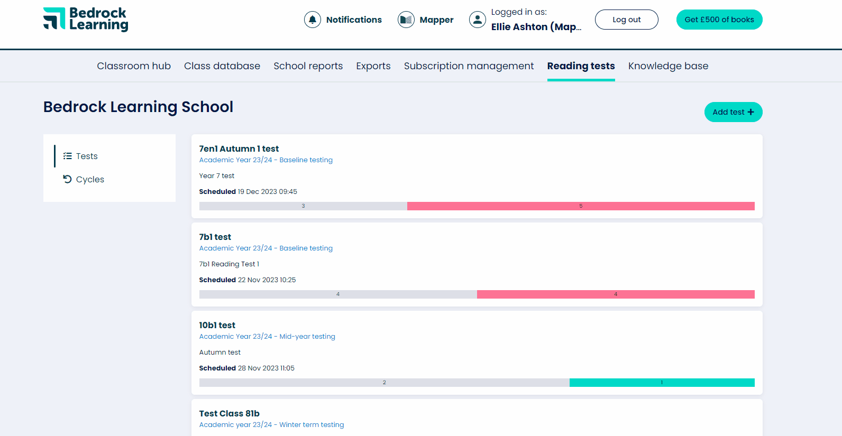Click the plus icon on Add test
Image resolution: width=842 pixels, height=436 pixels.
tap(751, 112)
